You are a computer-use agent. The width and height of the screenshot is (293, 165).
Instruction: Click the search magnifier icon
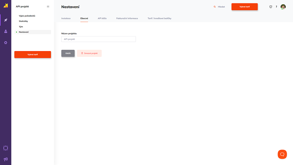coord(215,7)
